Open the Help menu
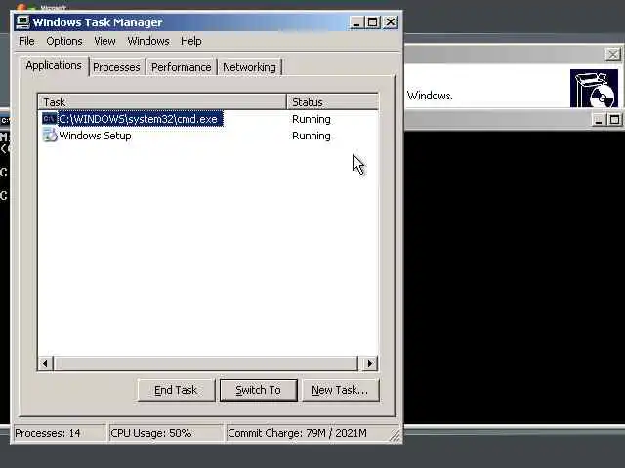 click(191, 41)
